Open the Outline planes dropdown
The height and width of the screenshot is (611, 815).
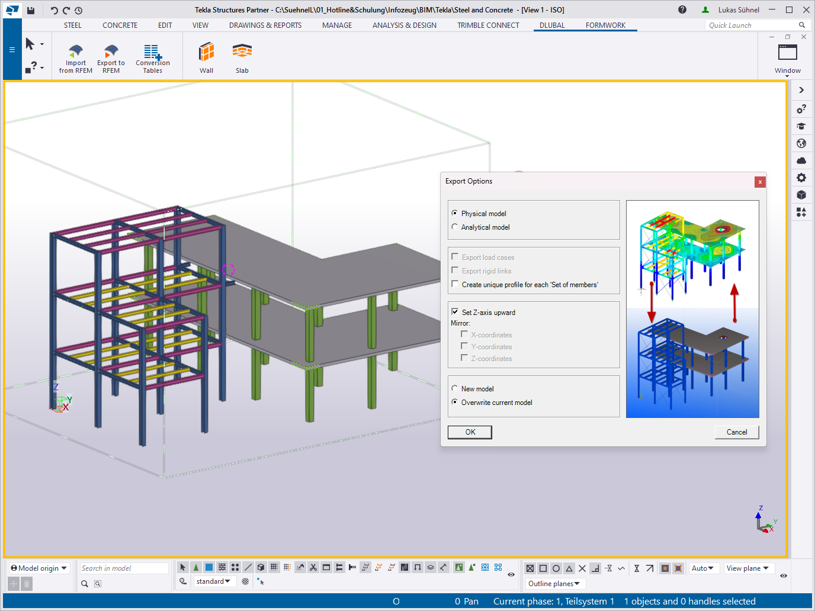tap(554, 583)
